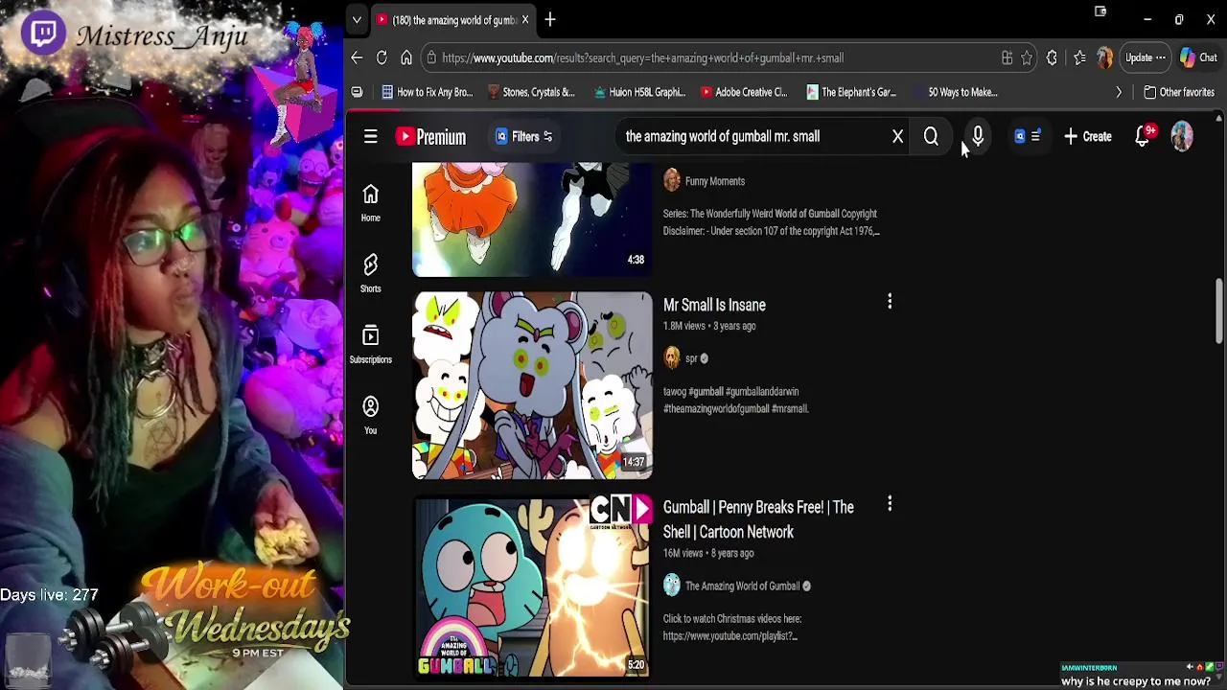Click the browser home icon
Image resolution: width=1227 pixels, height=690 pixels.
click(x=406, y=57)
